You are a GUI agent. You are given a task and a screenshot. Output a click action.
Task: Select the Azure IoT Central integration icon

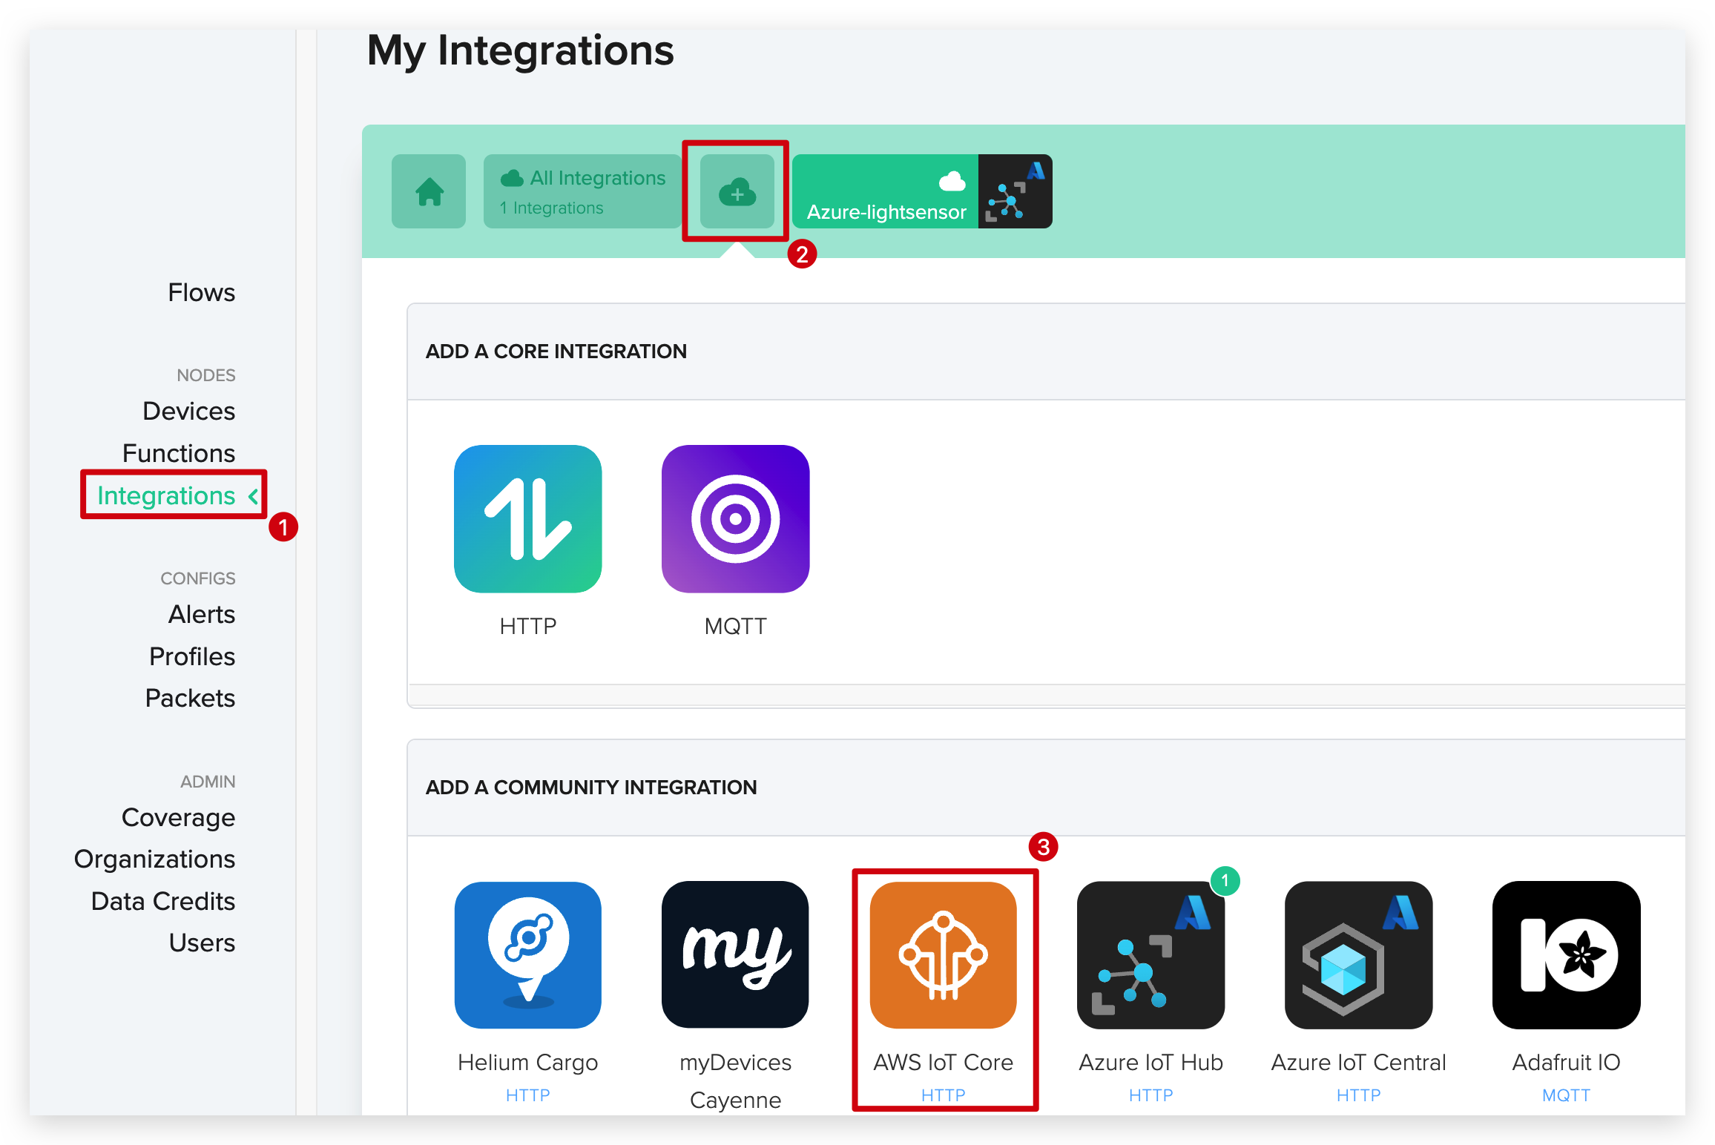pos(1359,954)
